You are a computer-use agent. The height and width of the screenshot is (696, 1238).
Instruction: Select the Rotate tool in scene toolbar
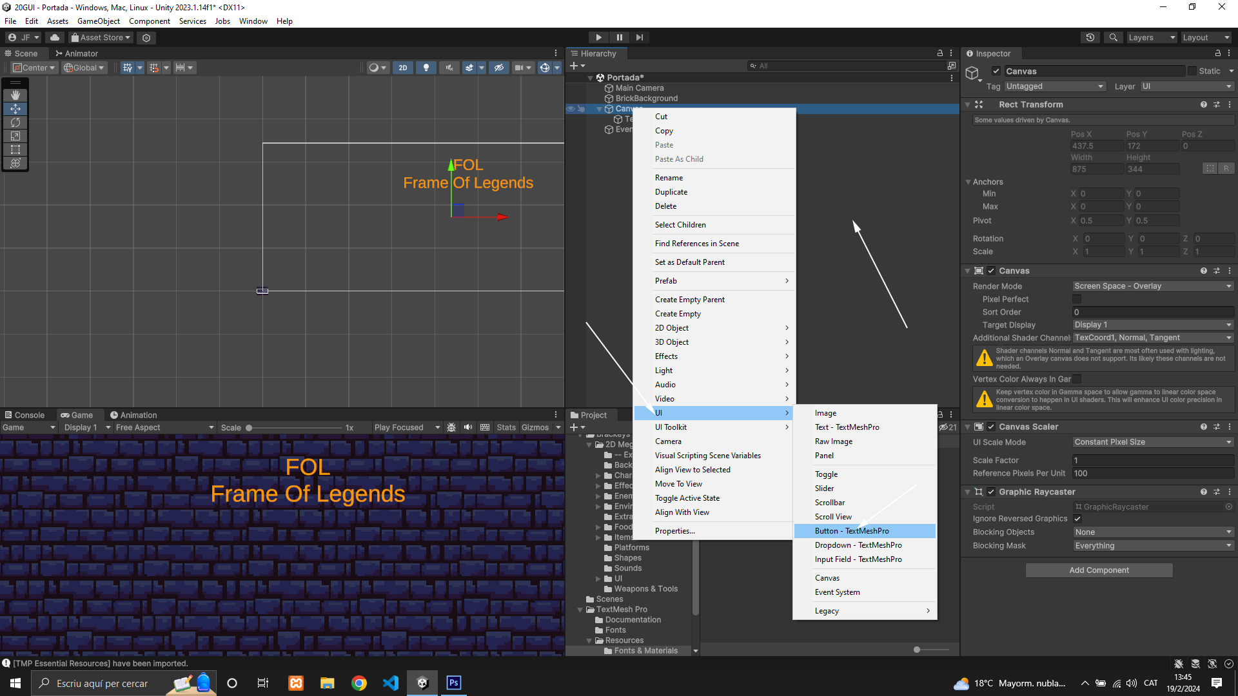click(15, 122)
